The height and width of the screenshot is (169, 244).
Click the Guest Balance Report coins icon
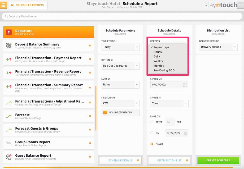click(9, 157)
